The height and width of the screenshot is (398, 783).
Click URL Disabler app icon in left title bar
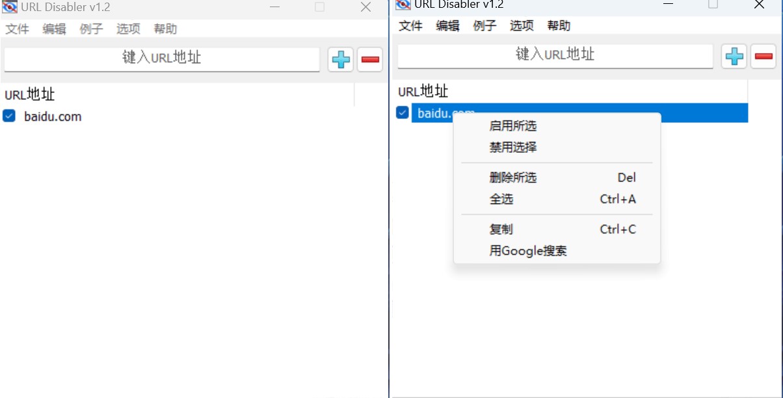click(x=10, y=7)
